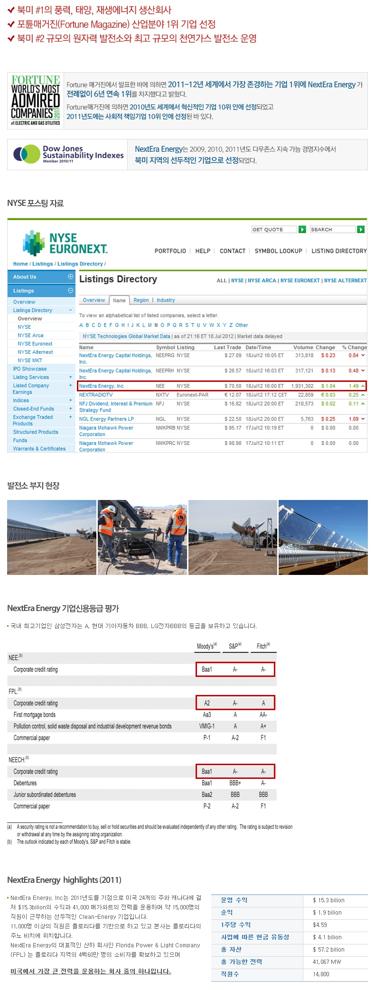Open Warrants & Certificates in the sidebar
The image size is (375, 990).
click(39, 449)
